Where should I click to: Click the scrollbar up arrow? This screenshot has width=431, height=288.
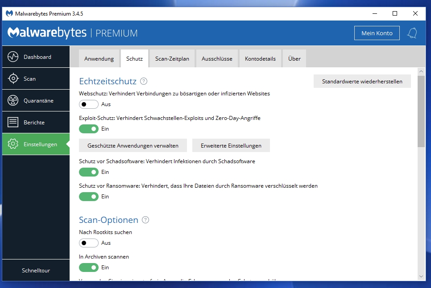[421, 71]
